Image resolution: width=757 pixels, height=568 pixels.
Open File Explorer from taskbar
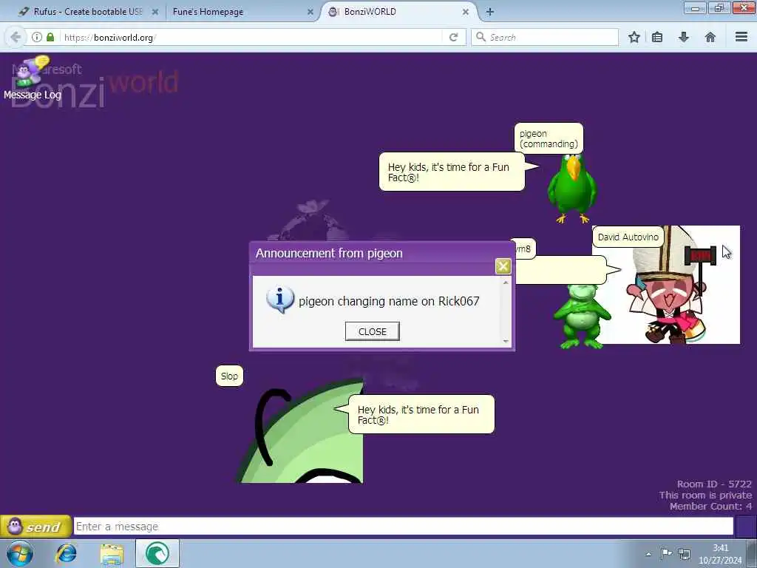coord(112,553)
